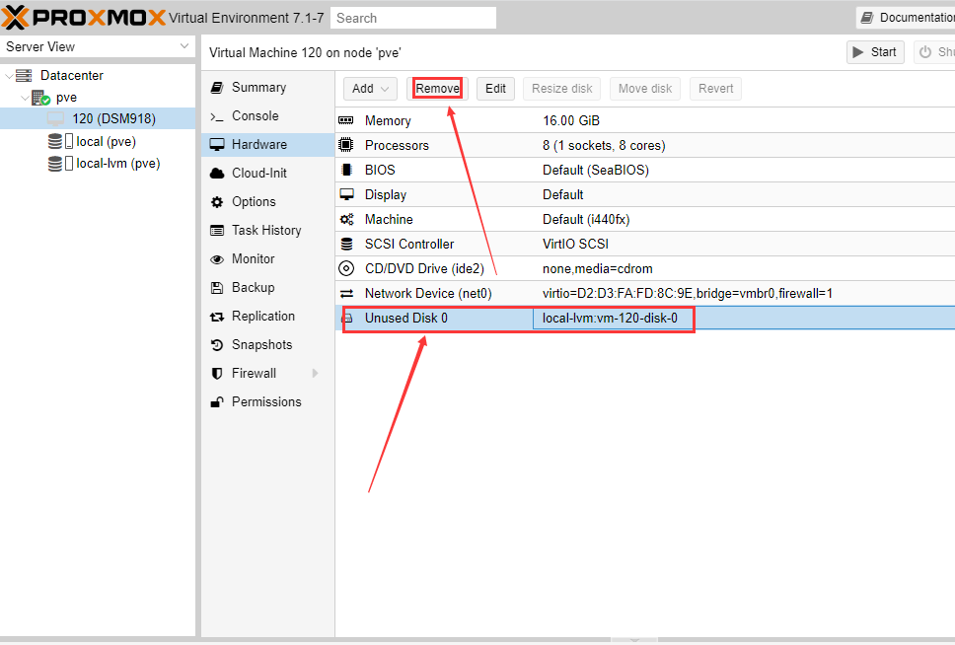
Task: Collapse the pve node expander
Action: pyautogui.click(x=25, y=98)
